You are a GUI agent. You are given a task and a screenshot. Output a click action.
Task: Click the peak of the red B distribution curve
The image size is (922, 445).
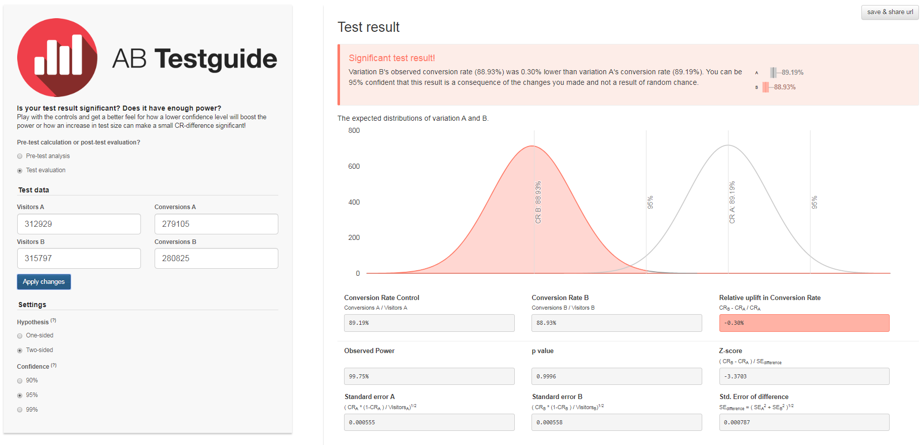coord(533,146)
